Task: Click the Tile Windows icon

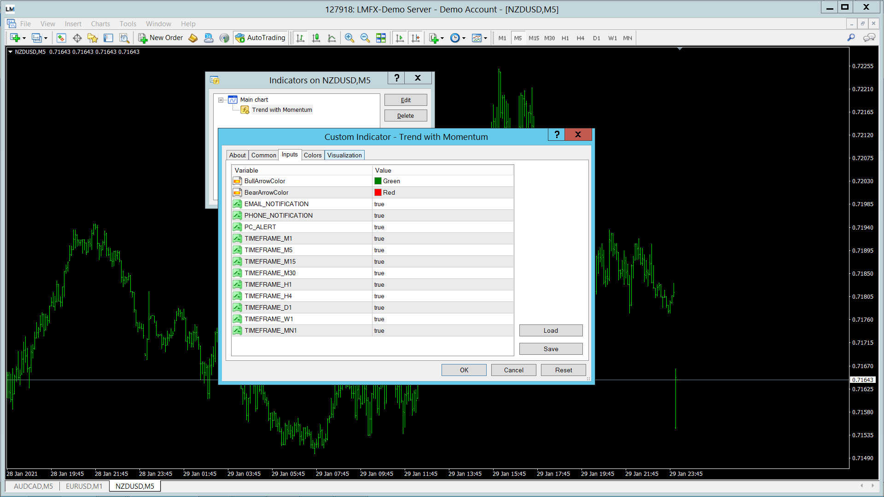Action: tap(381, 38)
